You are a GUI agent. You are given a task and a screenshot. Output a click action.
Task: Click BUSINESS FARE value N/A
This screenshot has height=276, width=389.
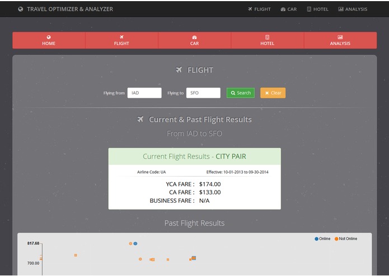(204, 201)
